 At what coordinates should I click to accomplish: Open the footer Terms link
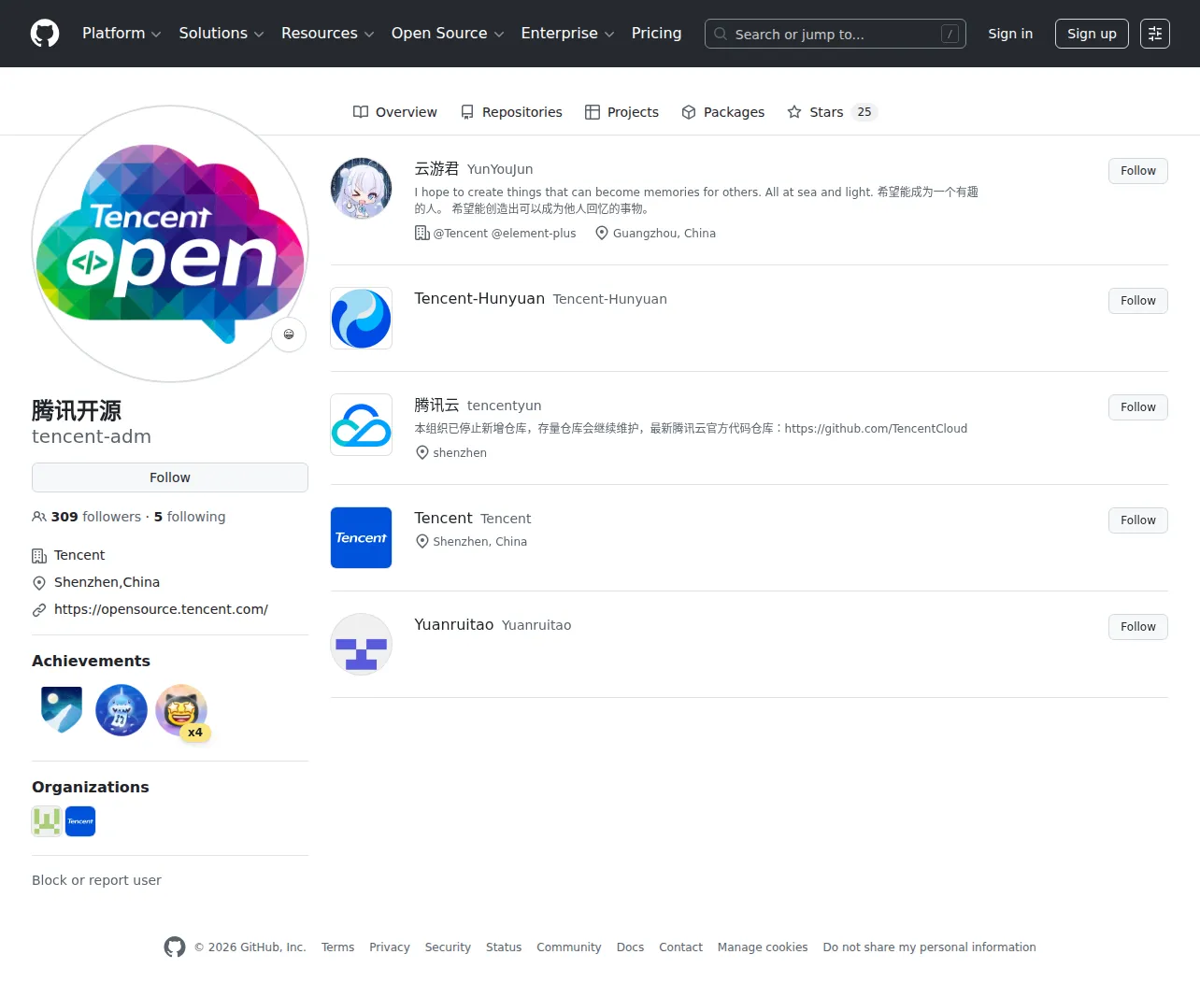337,947
